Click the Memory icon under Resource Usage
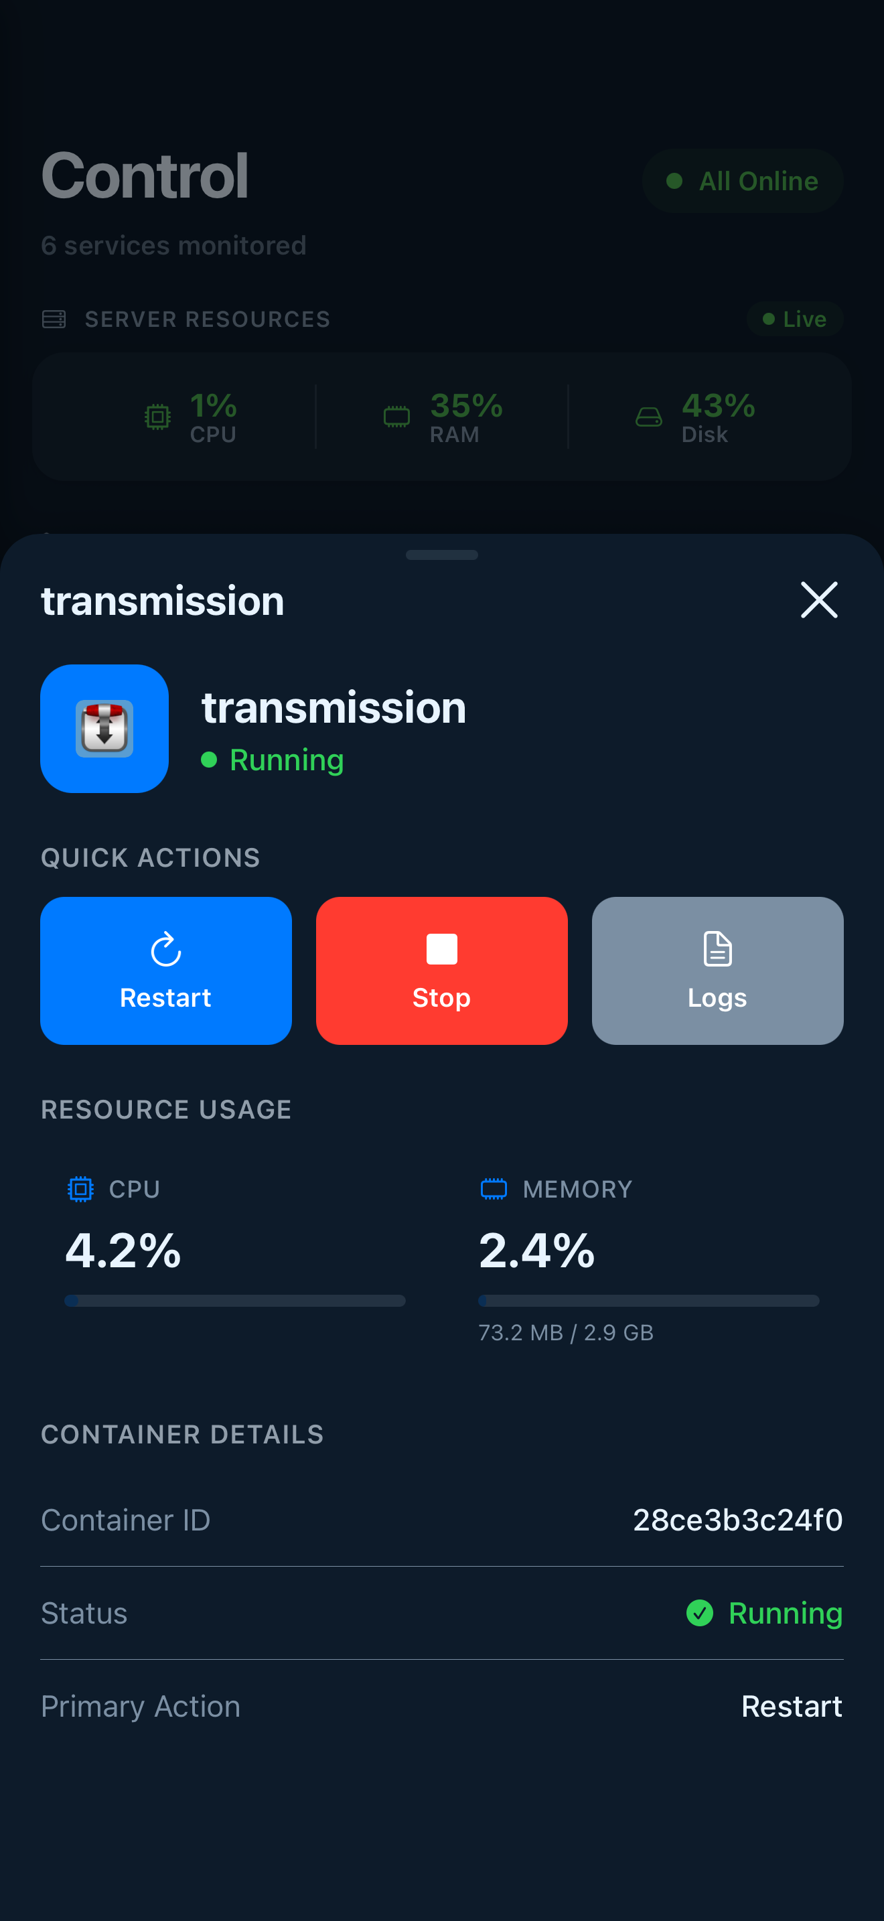 coord(494,1189)
